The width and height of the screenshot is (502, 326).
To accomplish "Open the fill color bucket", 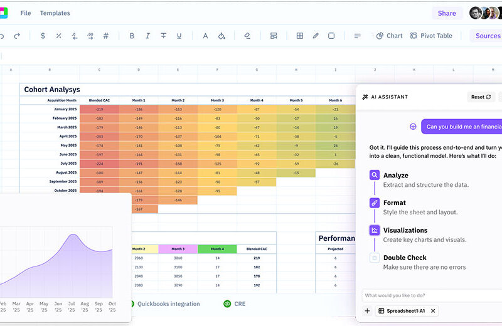I will (x=222, y=36).
